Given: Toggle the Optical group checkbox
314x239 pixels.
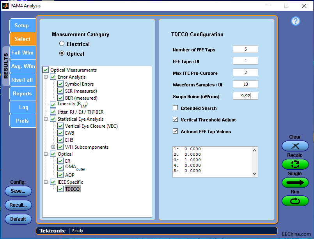Looking at the screenshot, I should [x=53, y=154].
